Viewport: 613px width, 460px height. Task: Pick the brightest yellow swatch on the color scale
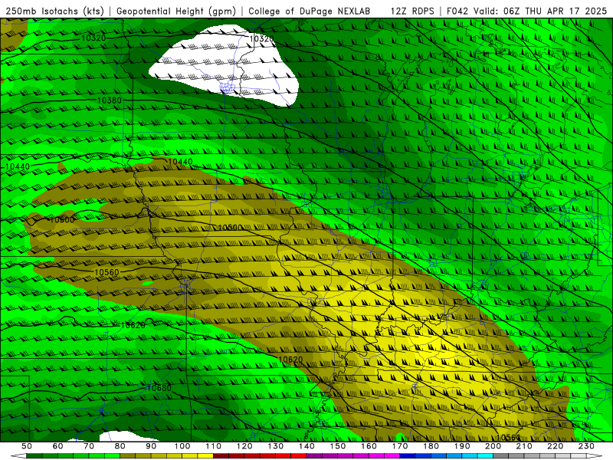point(205,456)
